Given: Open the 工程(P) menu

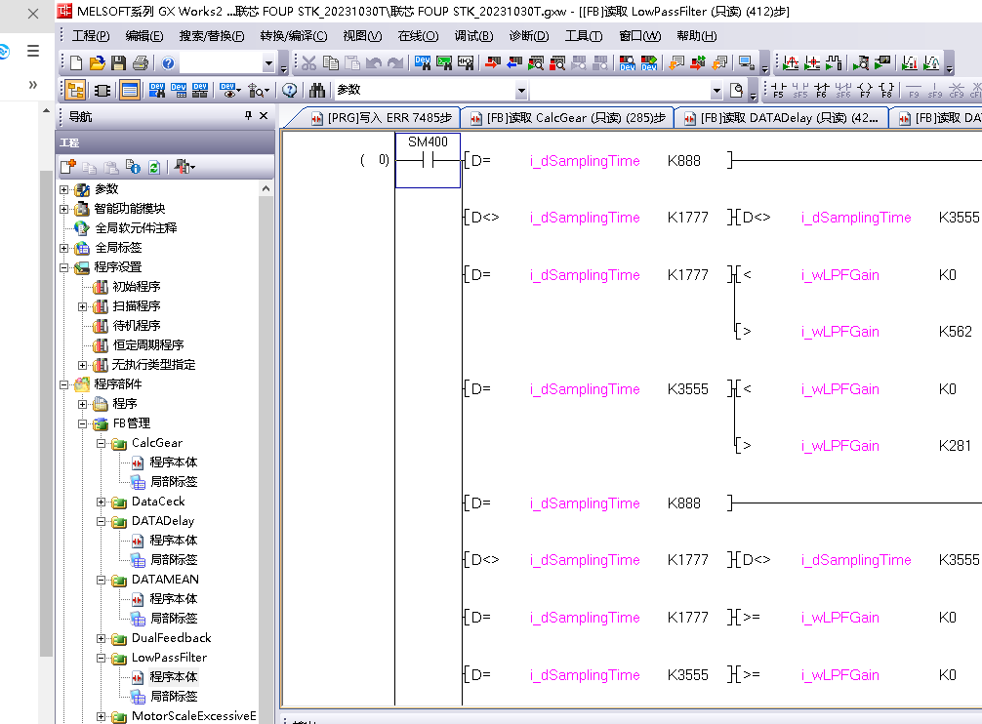Looking at the screenshot, I should point(91,36).
